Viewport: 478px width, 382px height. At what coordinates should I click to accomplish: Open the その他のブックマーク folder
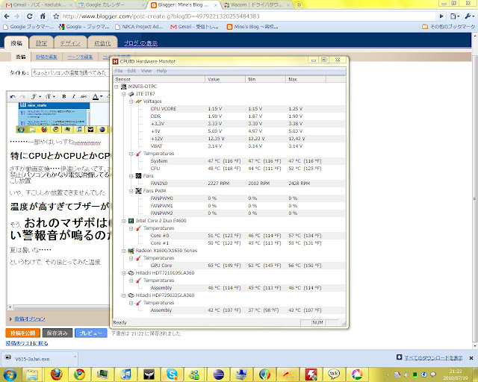coord(448,27)
